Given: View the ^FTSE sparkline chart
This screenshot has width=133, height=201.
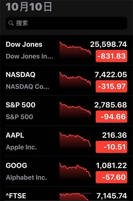Looking at the screenshot, I should [75, 197].
